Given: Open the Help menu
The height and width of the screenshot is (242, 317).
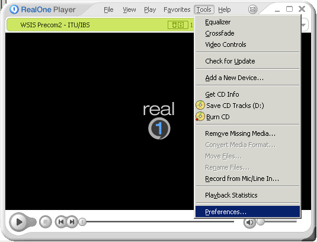Looking at the screenshot, I should pyautogui.click(x=224, y=9).
